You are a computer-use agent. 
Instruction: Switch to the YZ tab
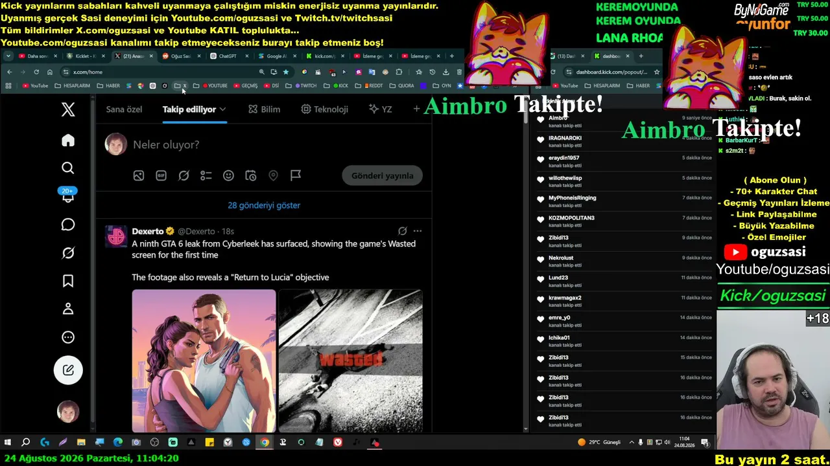(x=380, y=109)
